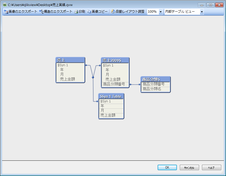Select the 売上2009$ table header

[115, 60]
